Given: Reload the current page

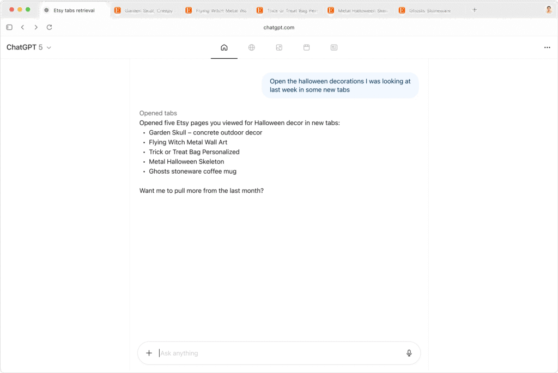Looking at the screenshot, I should (x=50, y=27).
